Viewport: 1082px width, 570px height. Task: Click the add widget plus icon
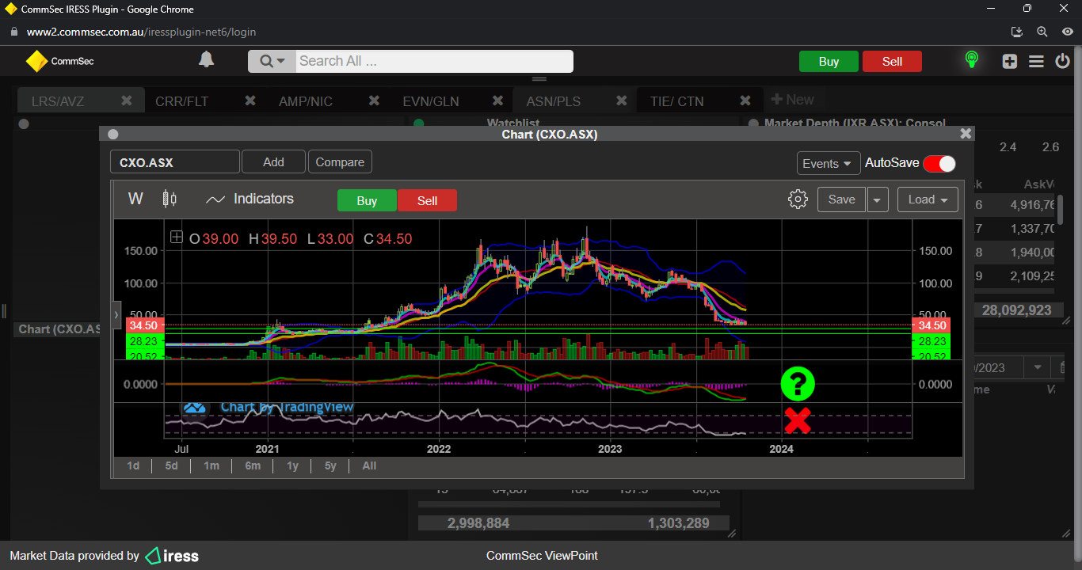(1009, 61)
